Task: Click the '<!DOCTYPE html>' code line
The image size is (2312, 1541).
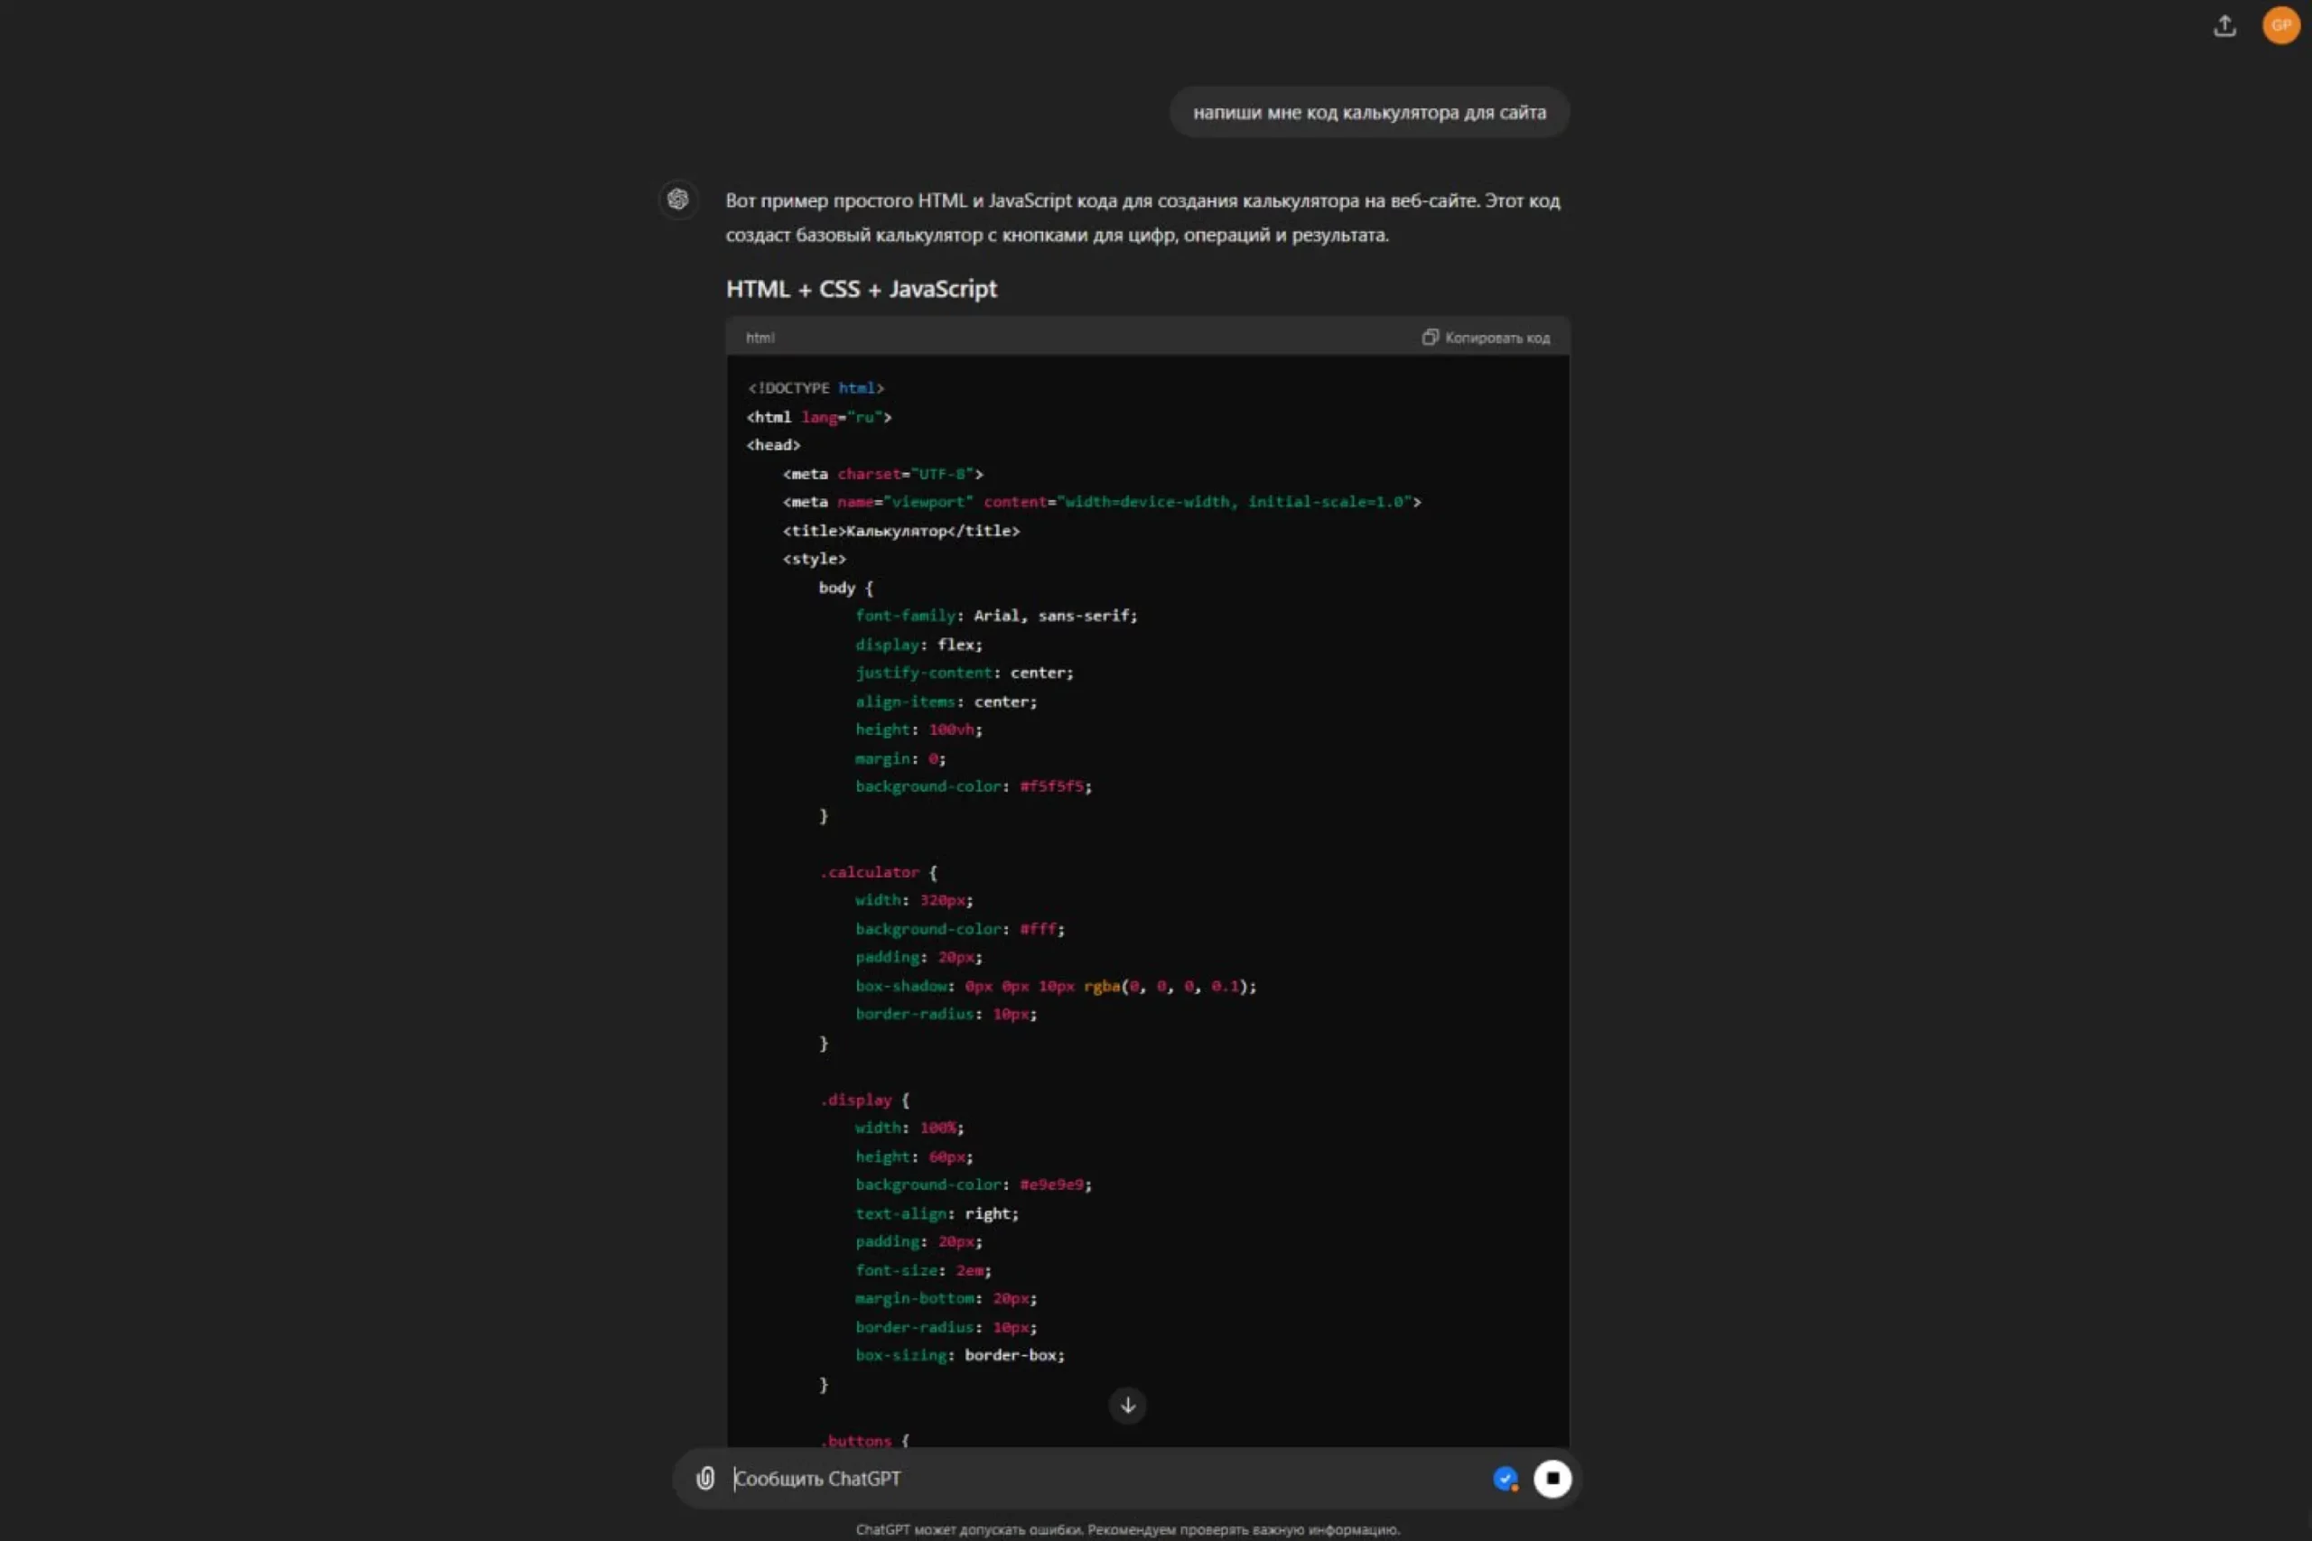Action: tap(816, 388)
